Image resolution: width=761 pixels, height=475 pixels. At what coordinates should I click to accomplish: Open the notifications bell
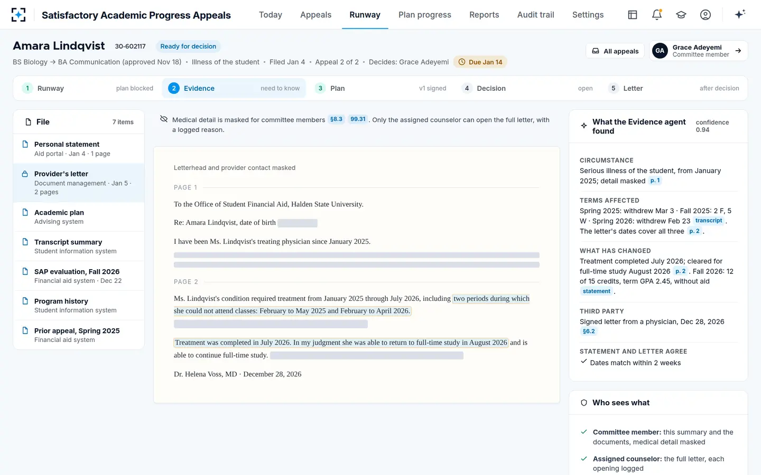point(657,15)
